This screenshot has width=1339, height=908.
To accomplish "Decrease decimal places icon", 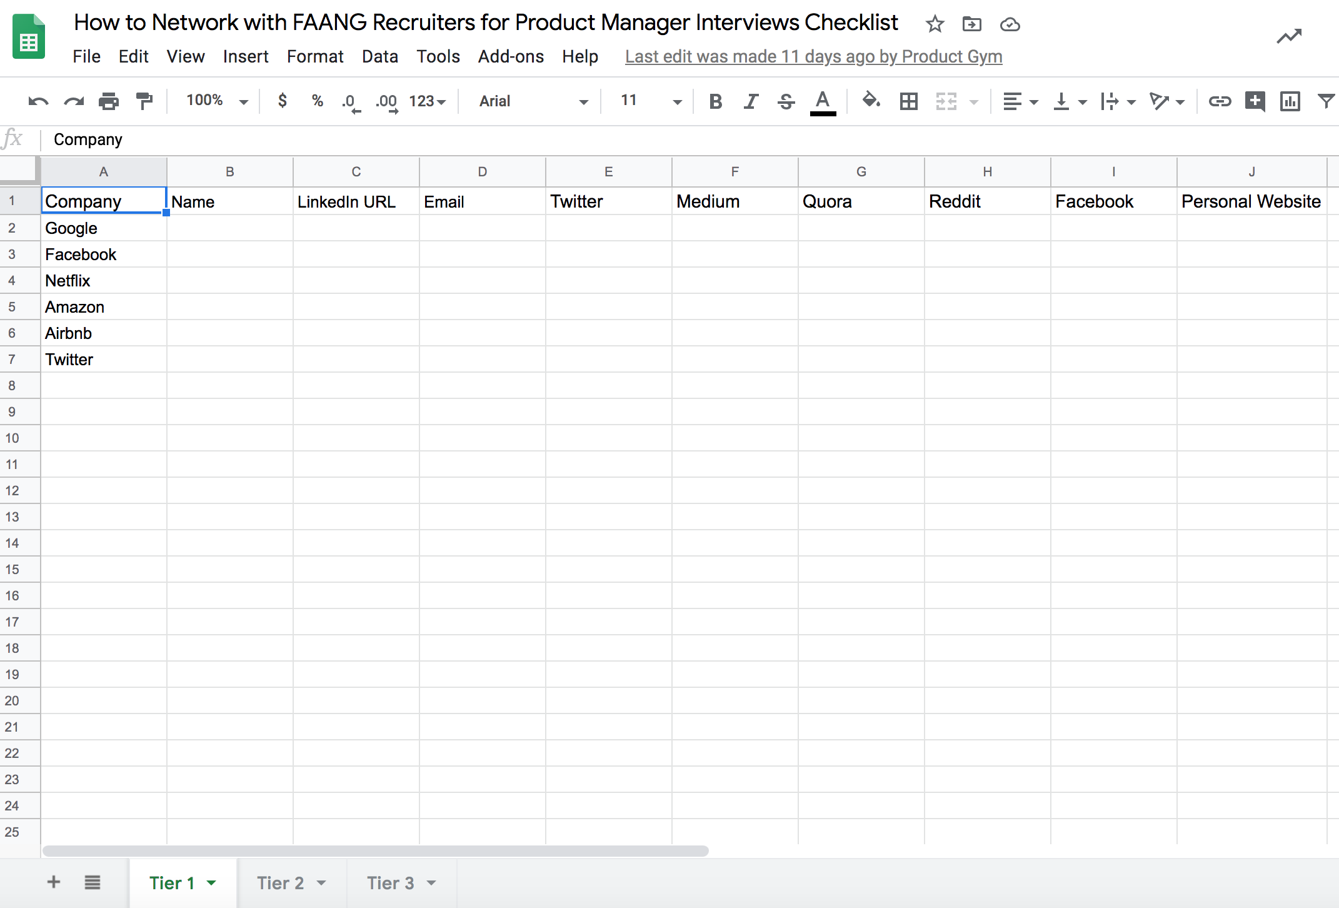I will (351, 102).
